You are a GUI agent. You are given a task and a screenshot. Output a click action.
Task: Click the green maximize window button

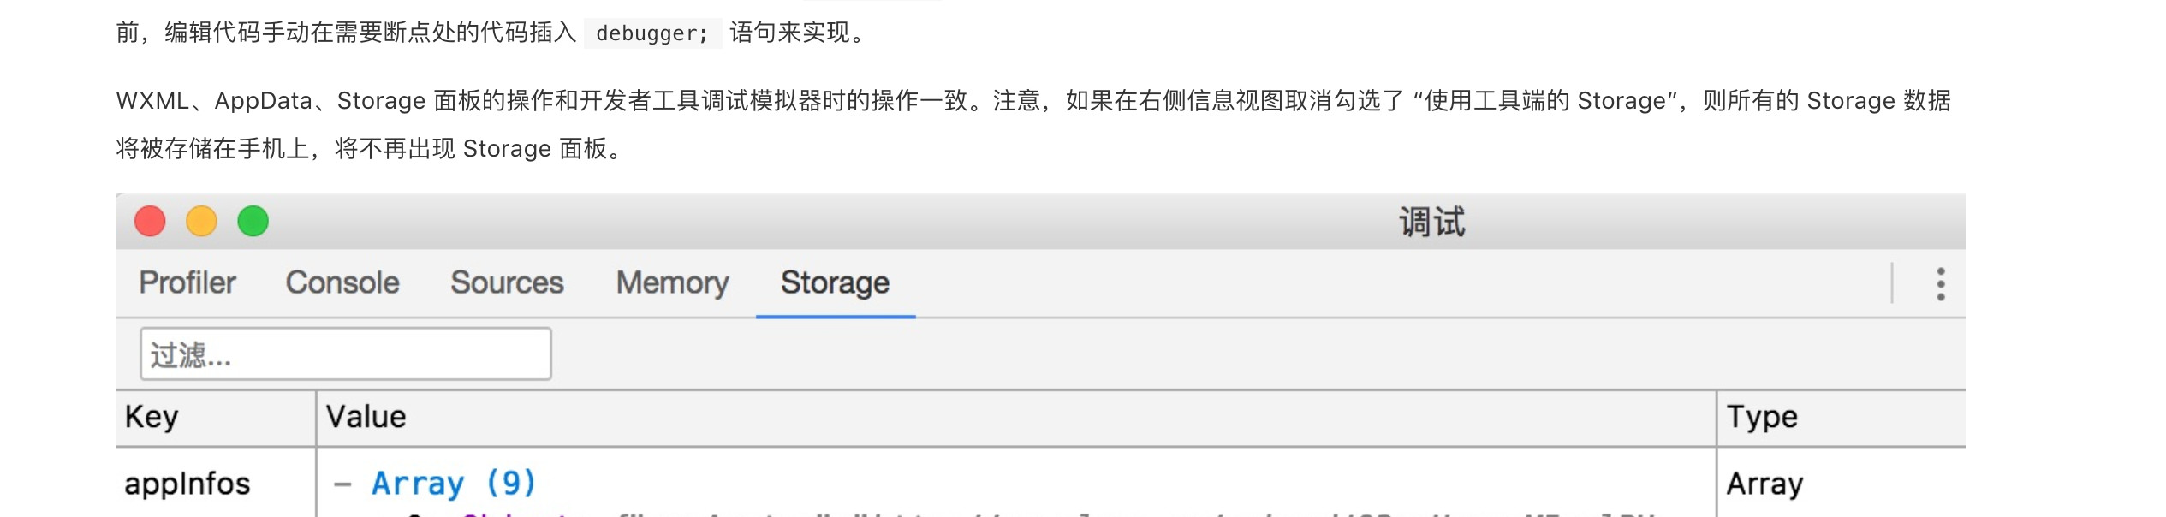[x=253, y=221]
